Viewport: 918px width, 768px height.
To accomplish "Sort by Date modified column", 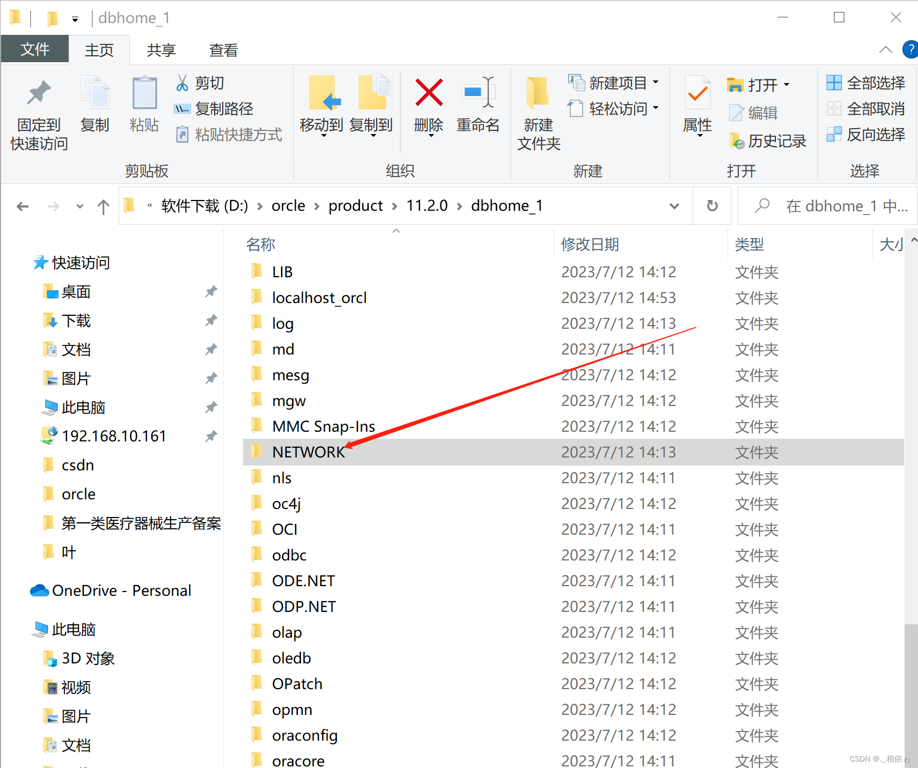I will coord(641,245).
